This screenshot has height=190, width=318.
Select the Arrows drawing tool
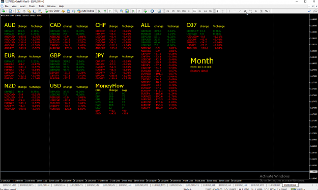click(x=266, y=11)
